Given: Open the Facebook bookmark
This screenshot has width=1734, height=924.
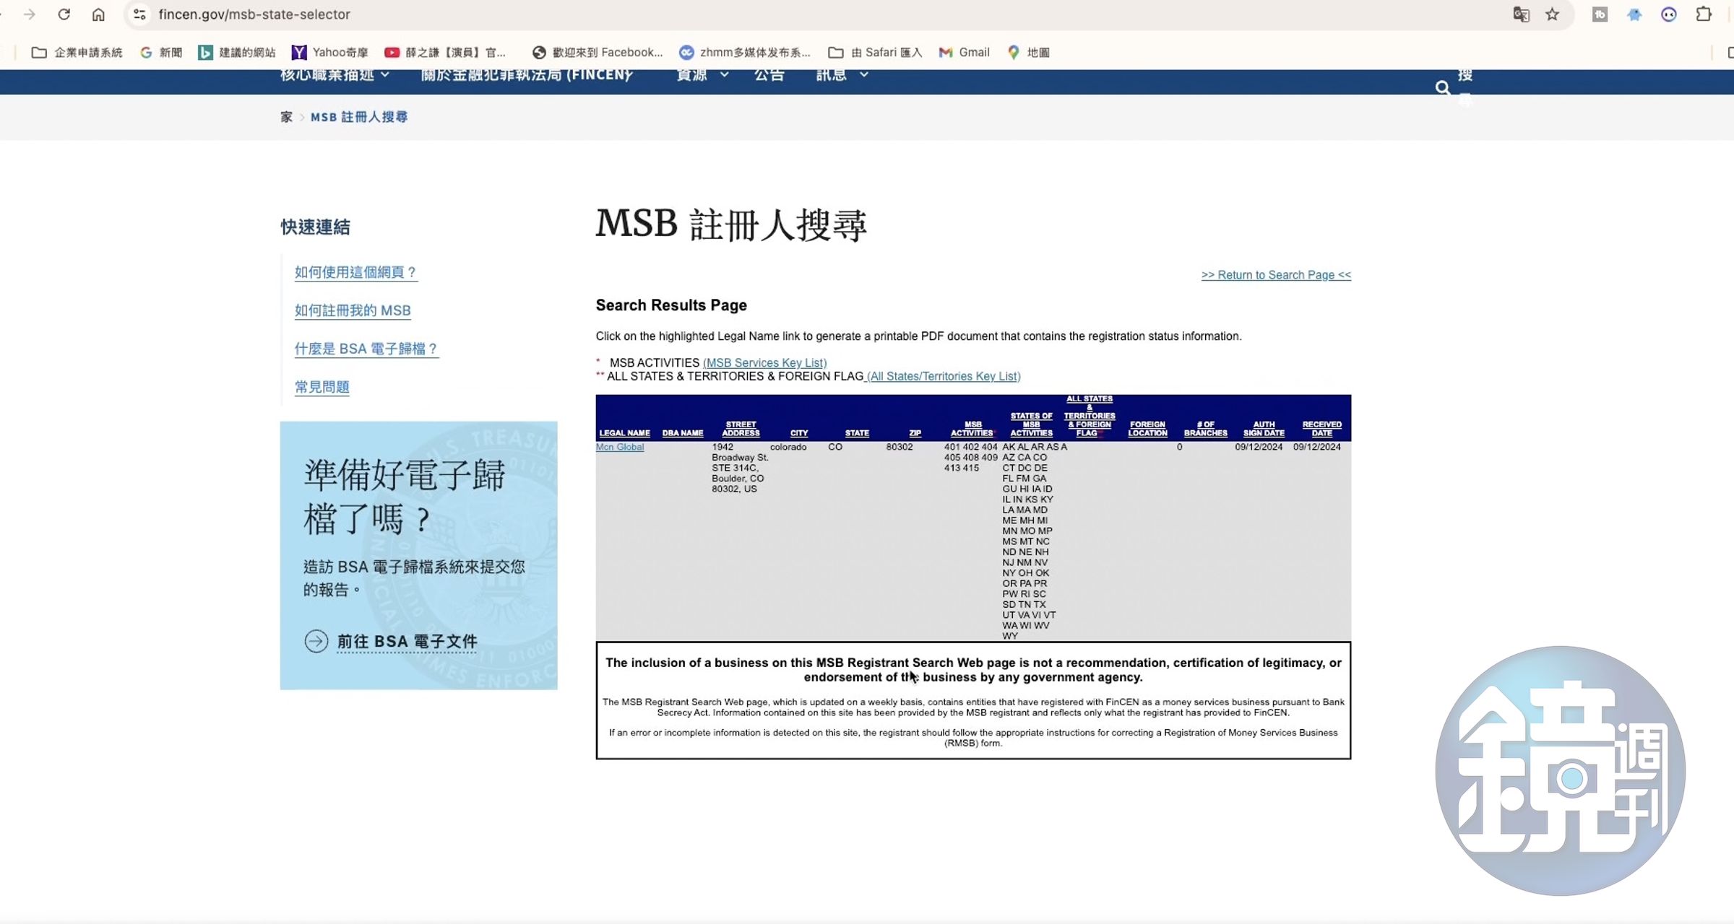Looking at the screenshot, I should (x=598, y=53).
